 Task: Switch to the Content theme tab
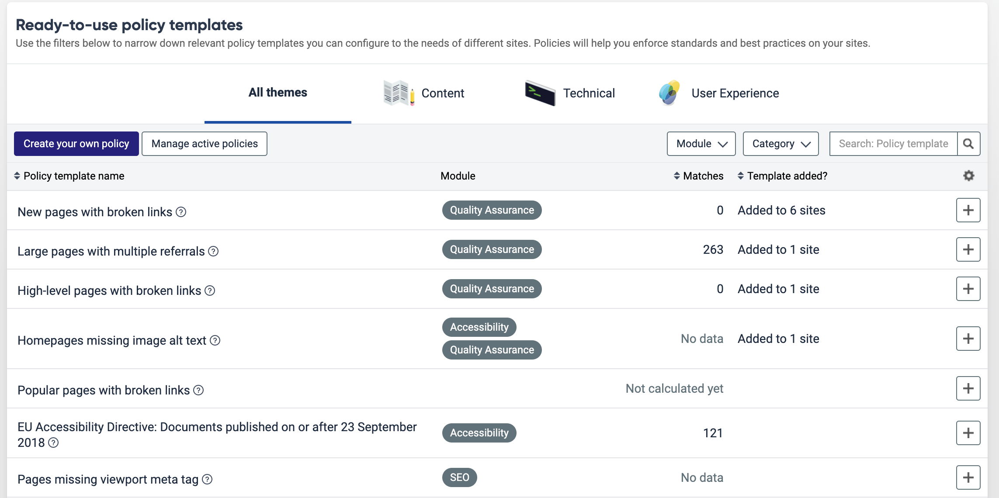(424, 93)
